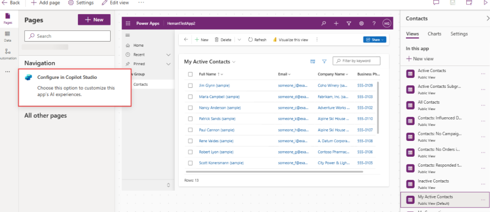Open the help question mark icon
The height and width of the screenshot is (212, 490).
click(x=374, y=24)
